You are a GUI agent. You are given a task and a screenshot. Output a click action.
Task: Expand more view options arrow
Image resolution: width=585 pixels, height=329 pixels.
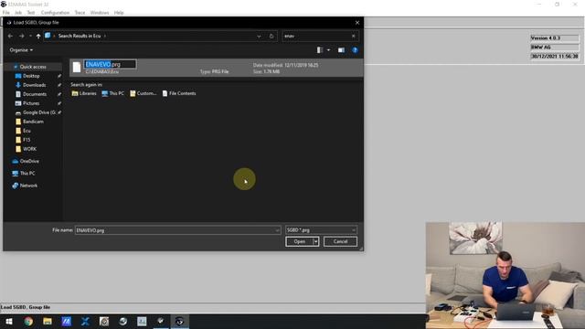329,50
